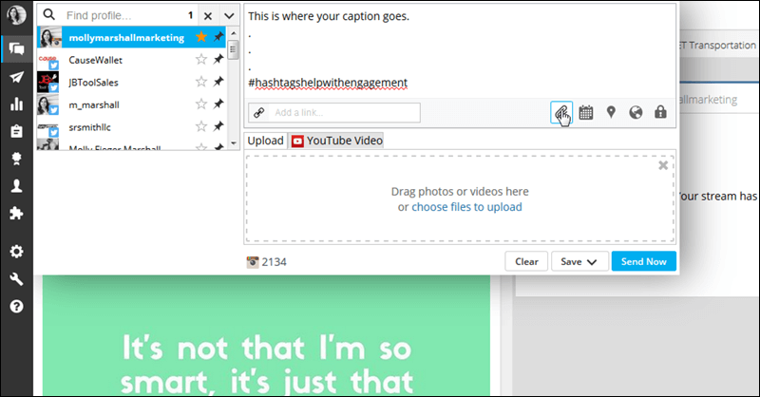Screen dimensions: 760x397
Task: Open the scheduling calendar icon
Action: coord(586,112)
